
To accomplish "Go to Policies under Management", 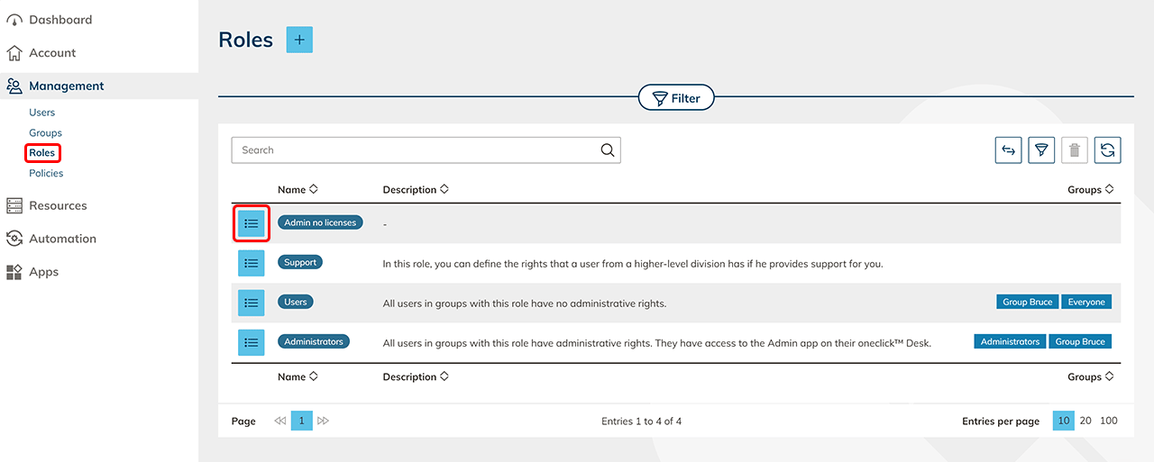I will pyautogui.click(x=46, y=173).
